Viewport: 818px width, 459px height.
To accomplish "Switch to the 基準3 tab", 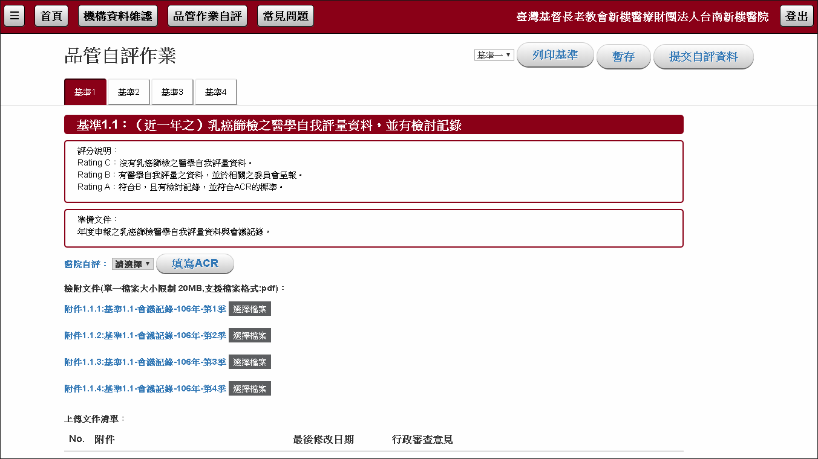I will coord(172,92).
